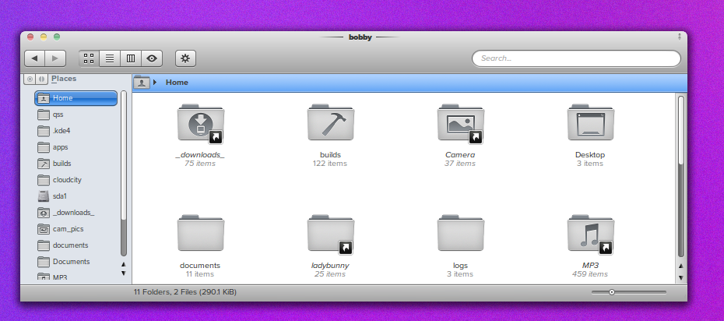Open the ladybunny folder icon
The image size is (724, 321).
pyautogui.click(x=331, y=235)
